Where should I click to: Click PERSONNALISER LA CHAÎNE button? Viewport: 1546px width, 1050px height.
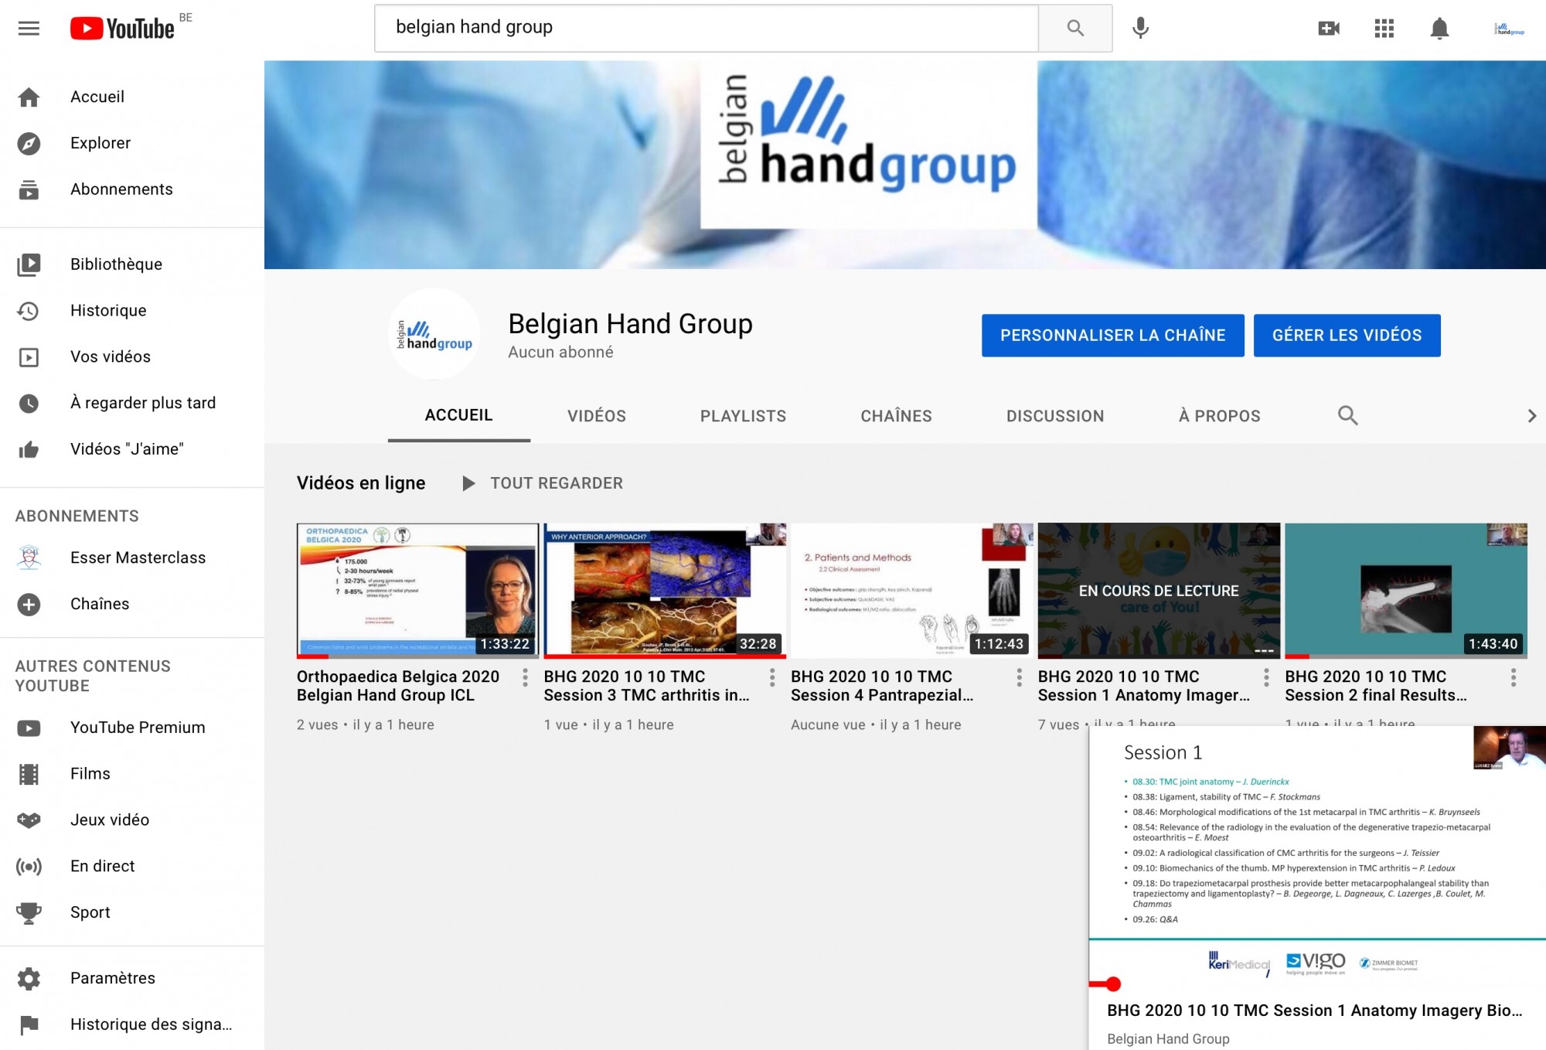pos(1112,335)
